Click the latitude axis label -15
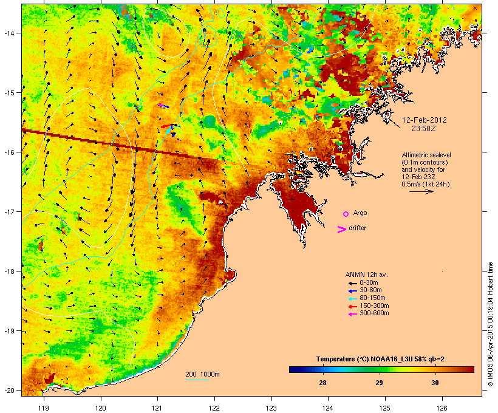Image resolution: width=498 pixels, height=413 pixels. coord(9,93)
